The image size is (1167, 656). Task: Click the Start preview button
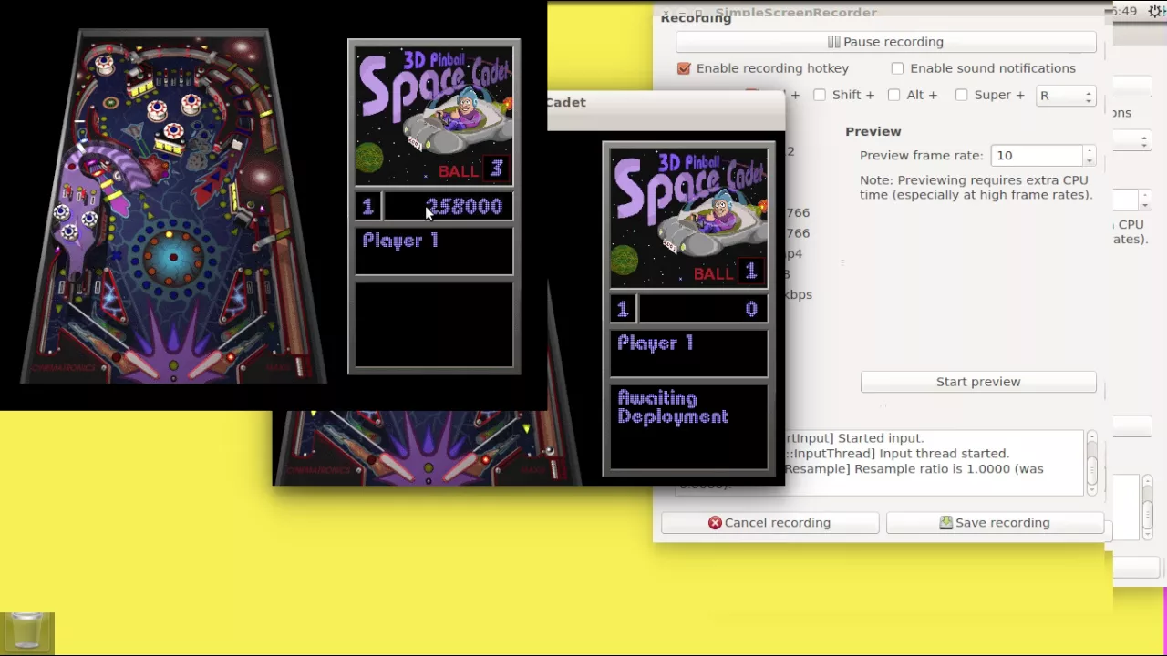978,382
